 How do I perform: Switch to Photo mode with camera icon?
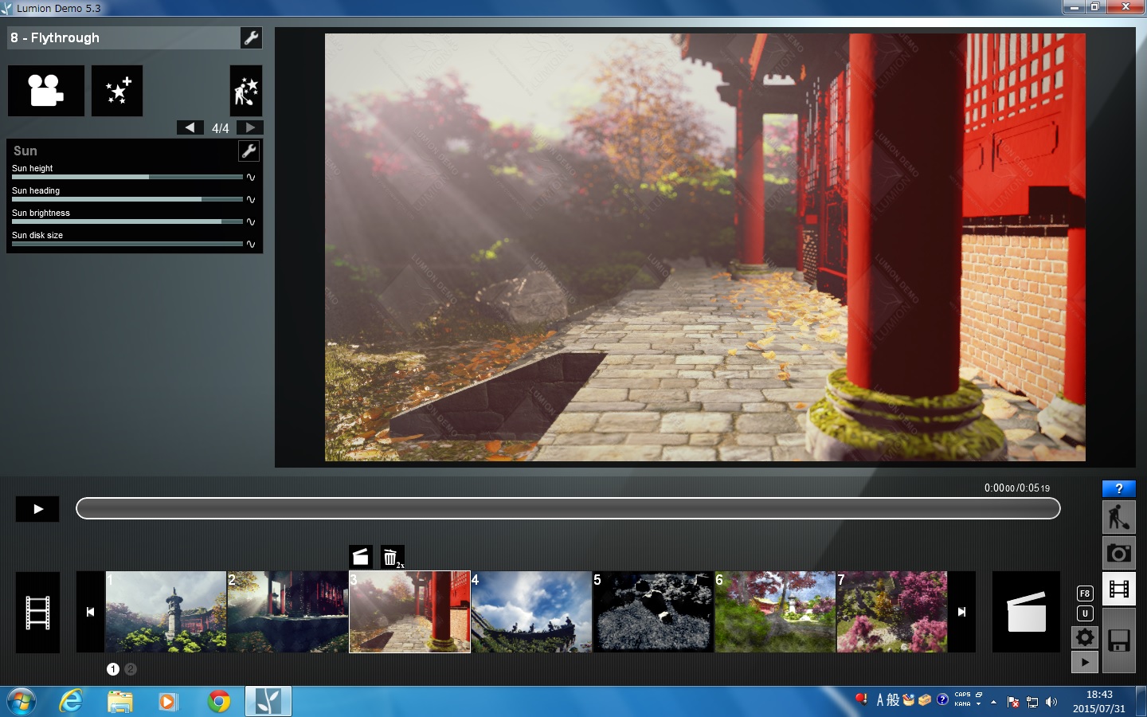(x=1118, y=553)
